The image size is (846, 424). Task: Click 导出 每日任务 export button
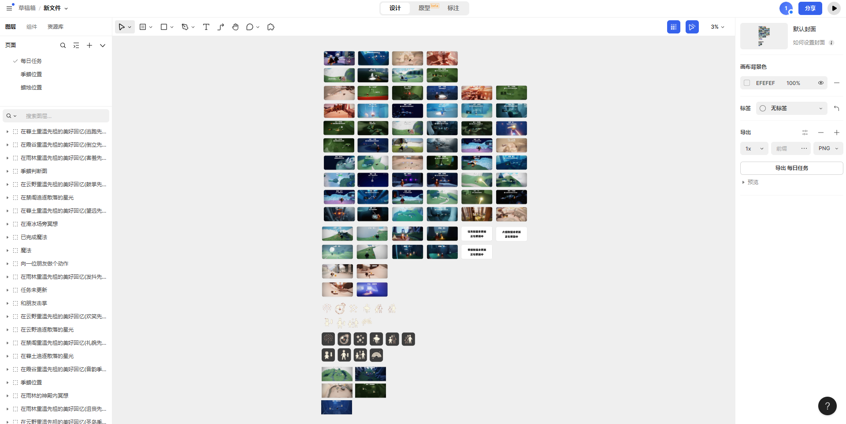[x=792, y=168]
